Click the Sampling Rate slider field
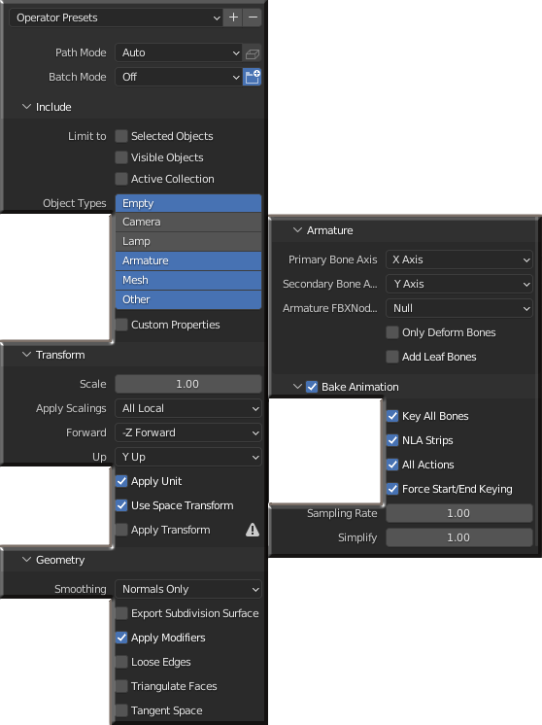This screenshot has height=725, width=542. 458,513
